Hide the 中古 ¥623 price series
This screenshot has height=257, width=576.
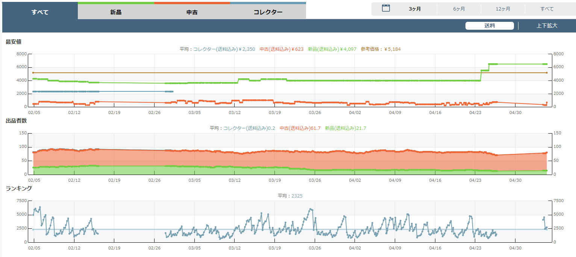click(x=281, y=49)
